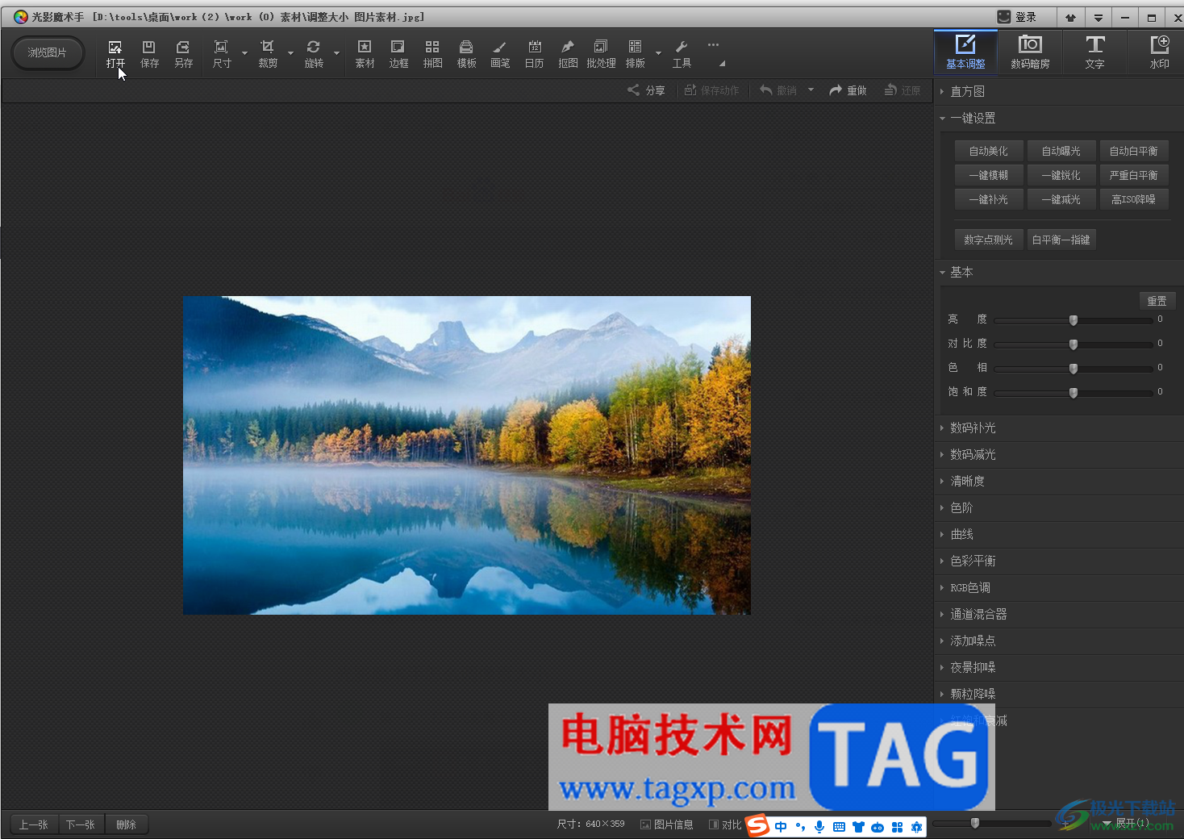Click the 分享 (Share) icon
Image resolution: width=1184 pixels, height=839 pixels.
click(647, 90)
